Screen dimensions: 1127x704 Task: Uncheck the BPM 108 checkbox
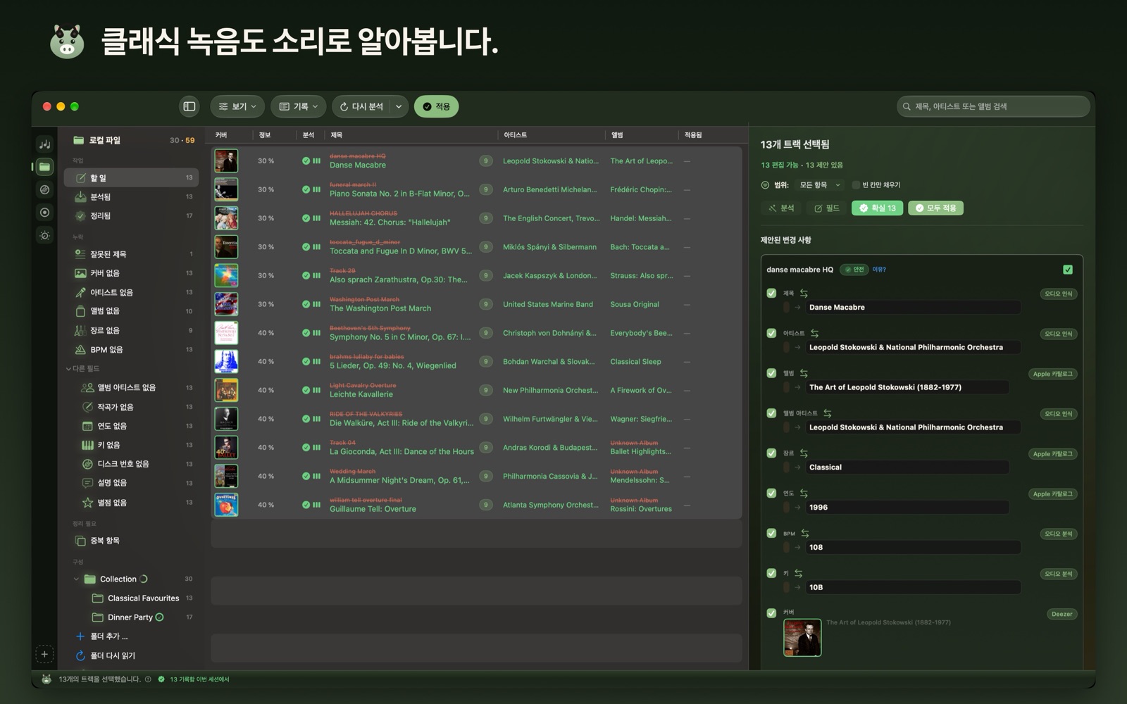point(771,534)
